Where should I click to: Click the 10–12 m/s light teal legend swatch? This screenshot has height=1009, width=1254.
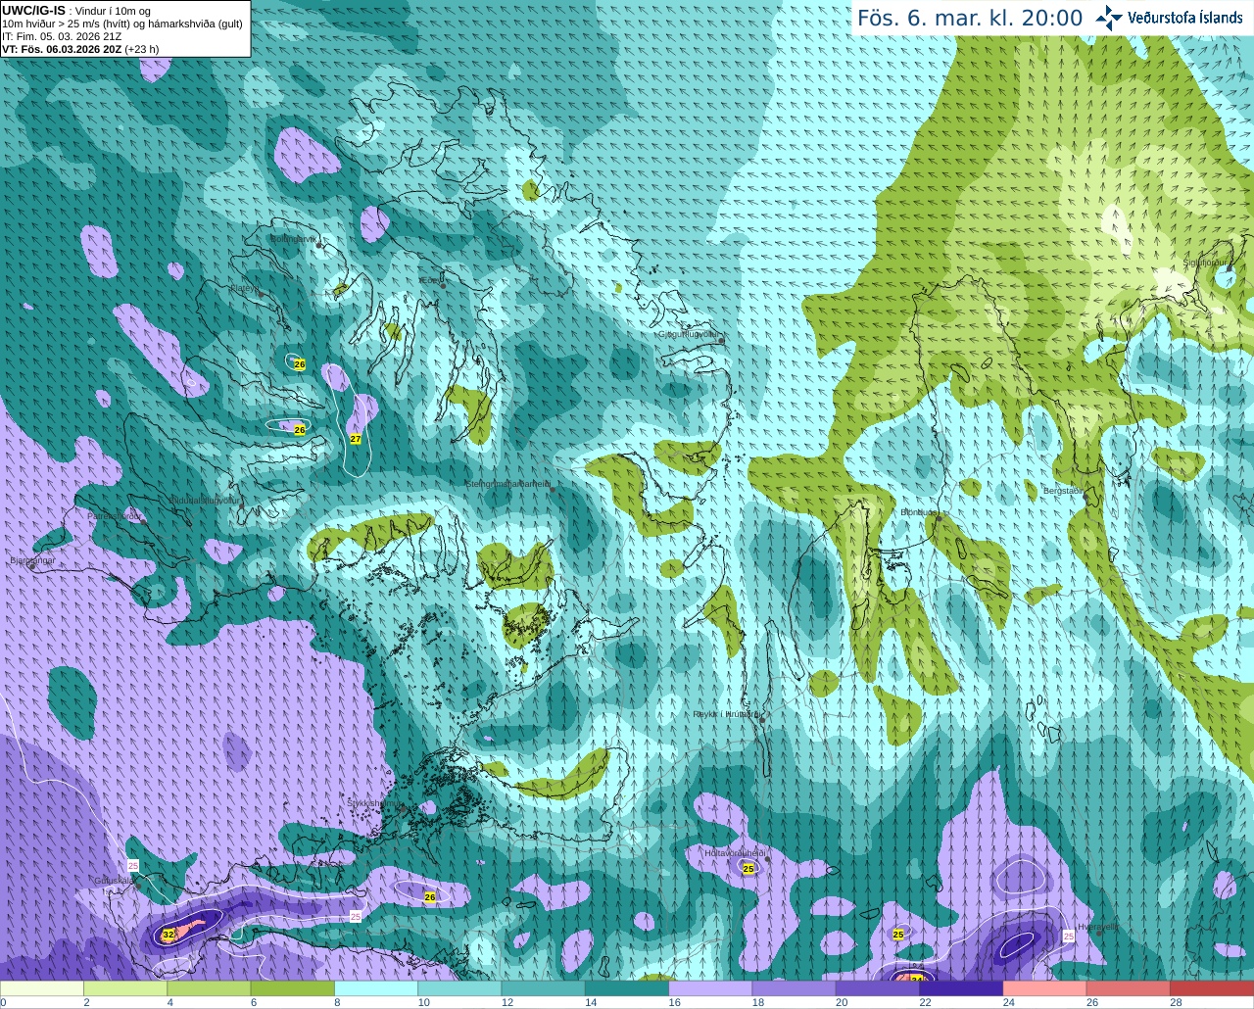(460, 988)
